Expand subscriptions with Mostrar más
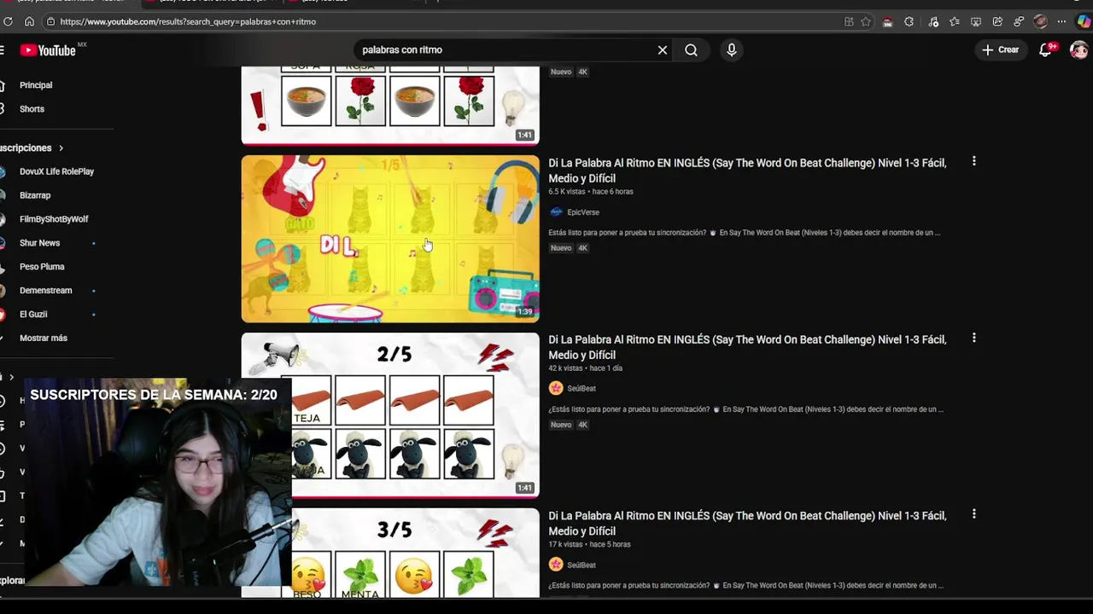This screenshot has height=614, width=1093. coord(44,338)
